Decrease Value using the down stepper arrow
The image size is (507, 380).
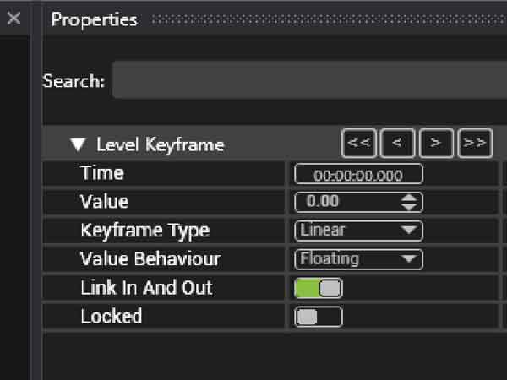pyautogui.click(x=410, y=206)
